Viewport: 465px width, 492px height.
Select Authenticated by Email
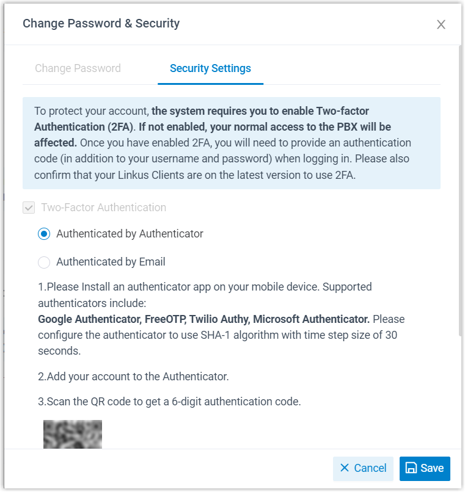[x=43, y=262]
